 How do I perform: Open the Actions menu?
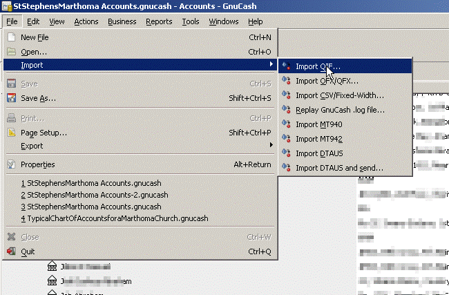(x=86, y=21)
